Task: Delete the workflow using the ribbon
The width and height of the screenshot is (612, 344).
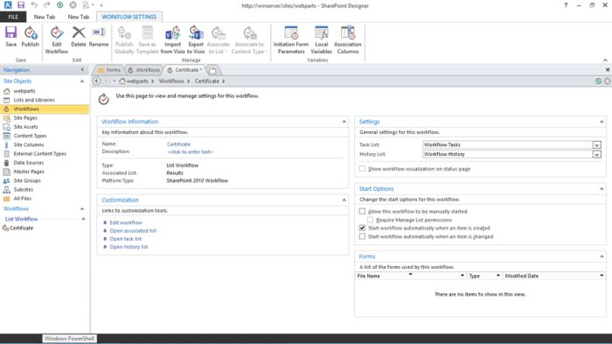Action: point(79,37)
